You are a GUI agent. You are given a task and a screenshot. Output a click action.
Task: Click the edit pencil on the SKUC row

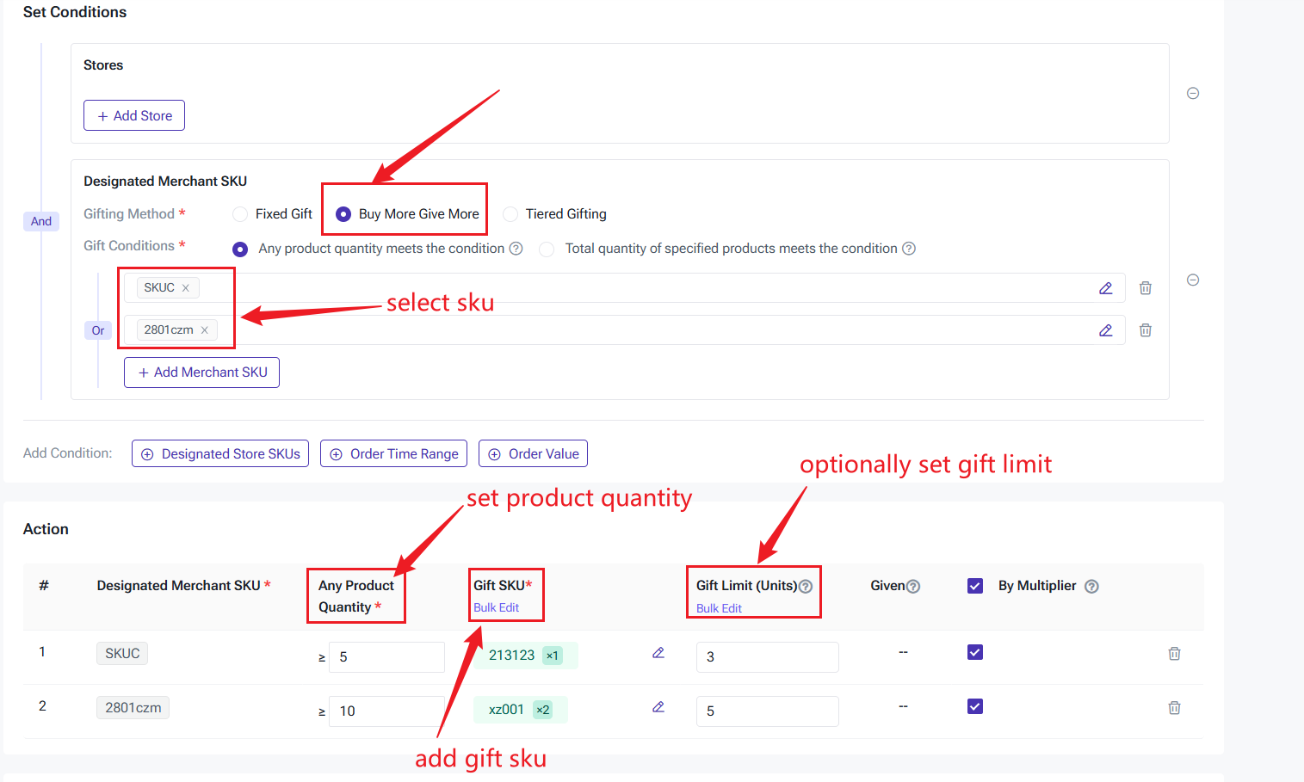coord(1106,288)
